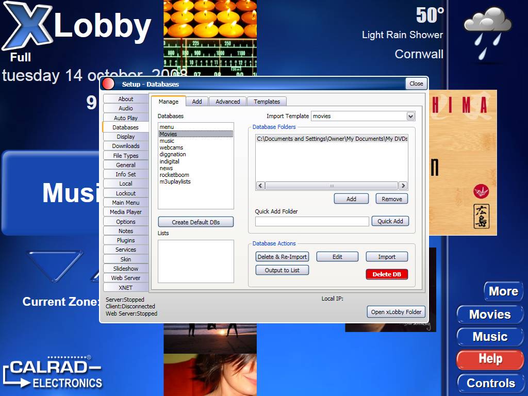The width and height of the screenshot is (528, 396).
Task: Open the Info Set section
Action: [126, 174]
